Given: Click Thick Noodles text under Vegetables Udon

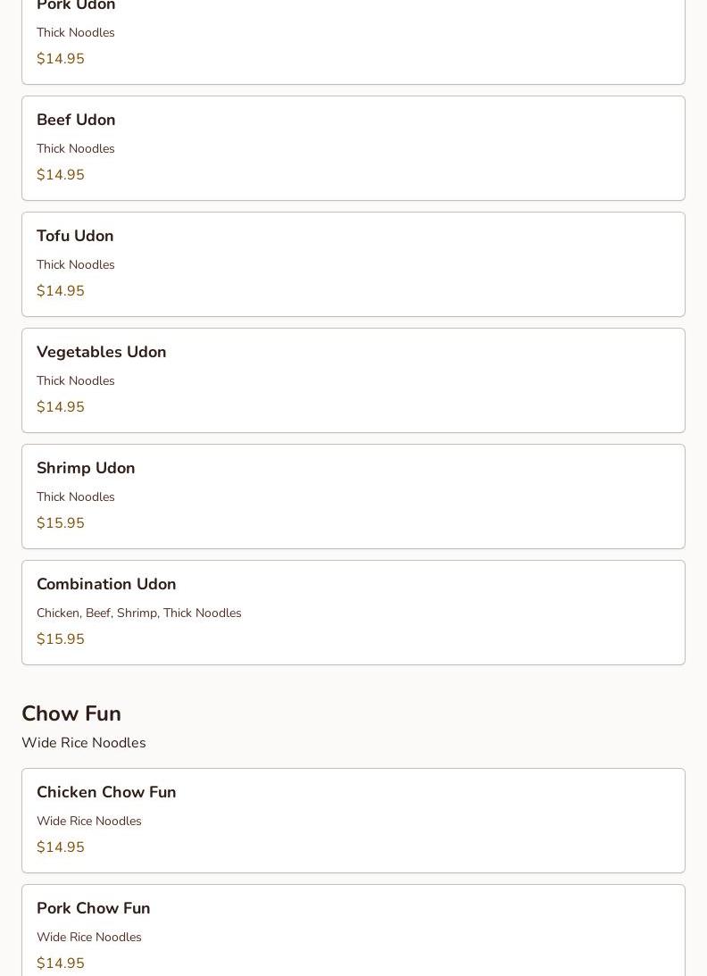Looking at the screenshot, I should pyautogui.click(x=76, y=381).
